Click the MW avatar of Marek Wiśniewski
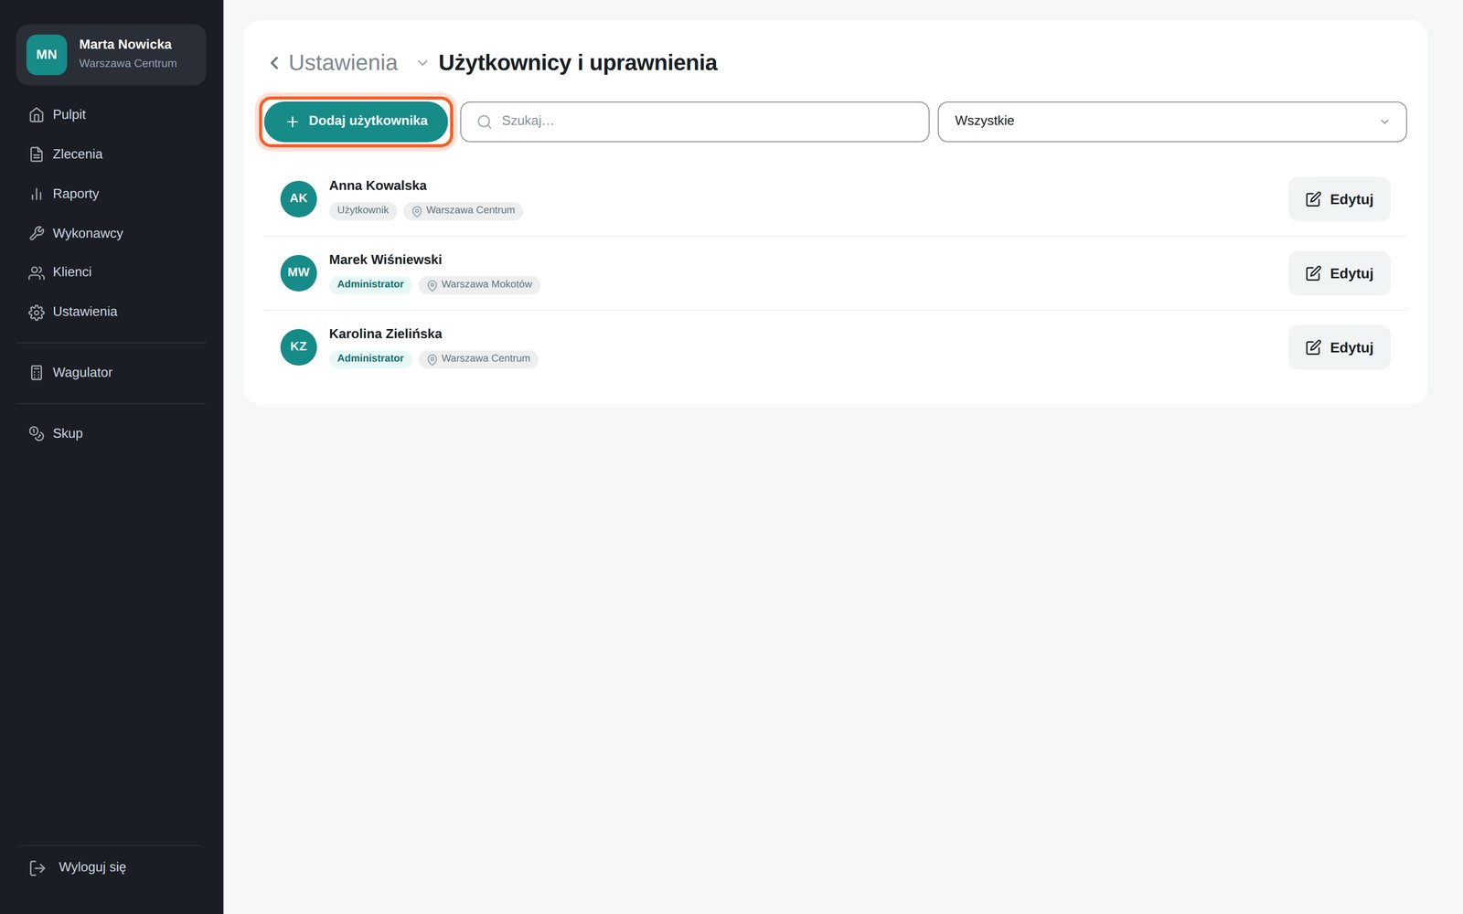This screenshot has width=1463, height=914. tap(298, 272)
